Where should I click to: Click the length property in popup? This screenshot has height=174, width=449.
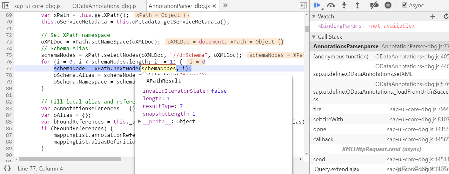[156, 98]
